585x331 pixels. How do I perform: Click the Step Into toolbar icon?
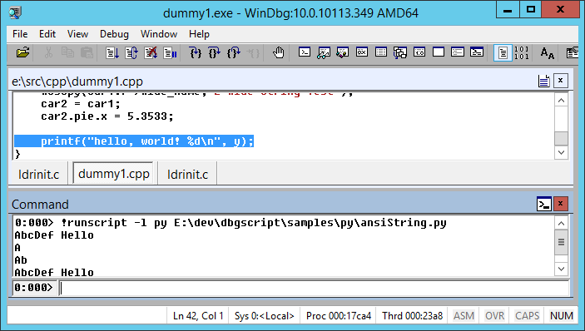[x=195, y=53]
